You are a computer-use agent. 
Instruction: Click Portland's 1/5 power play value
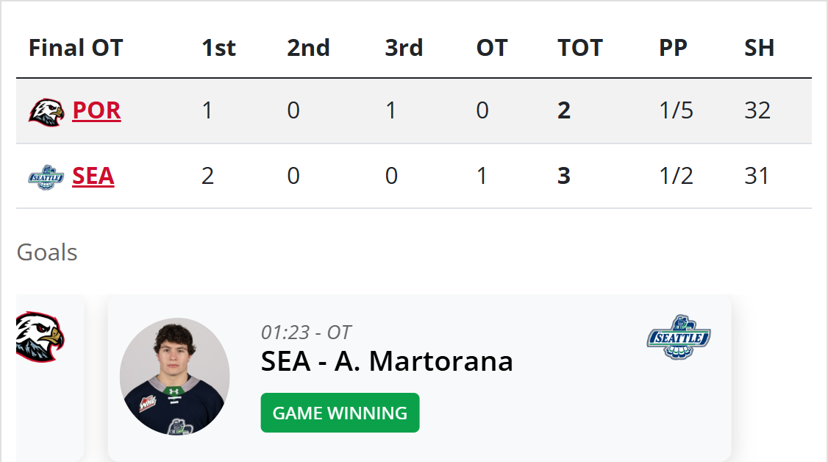click(676, 110)
